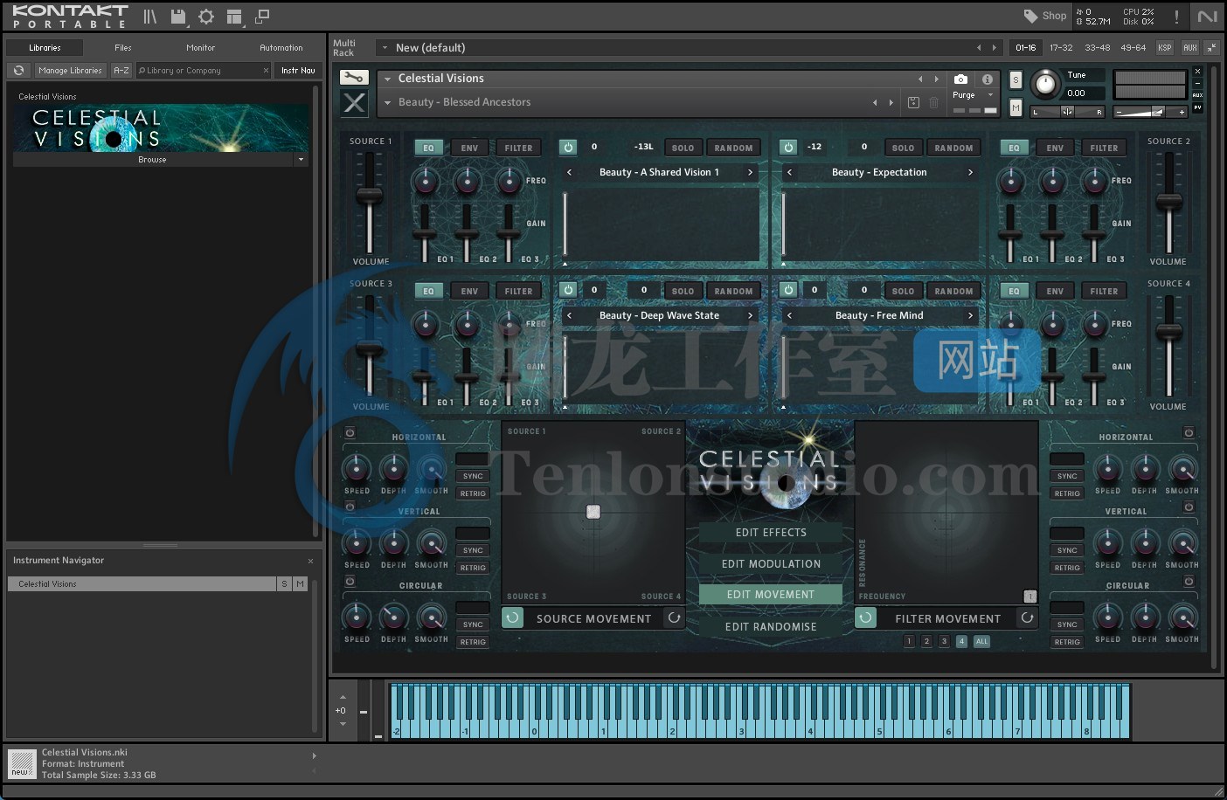Enable left Horizontal movement power toggle
Viewport: 1227px width, 800px height.
coord(350,432)
